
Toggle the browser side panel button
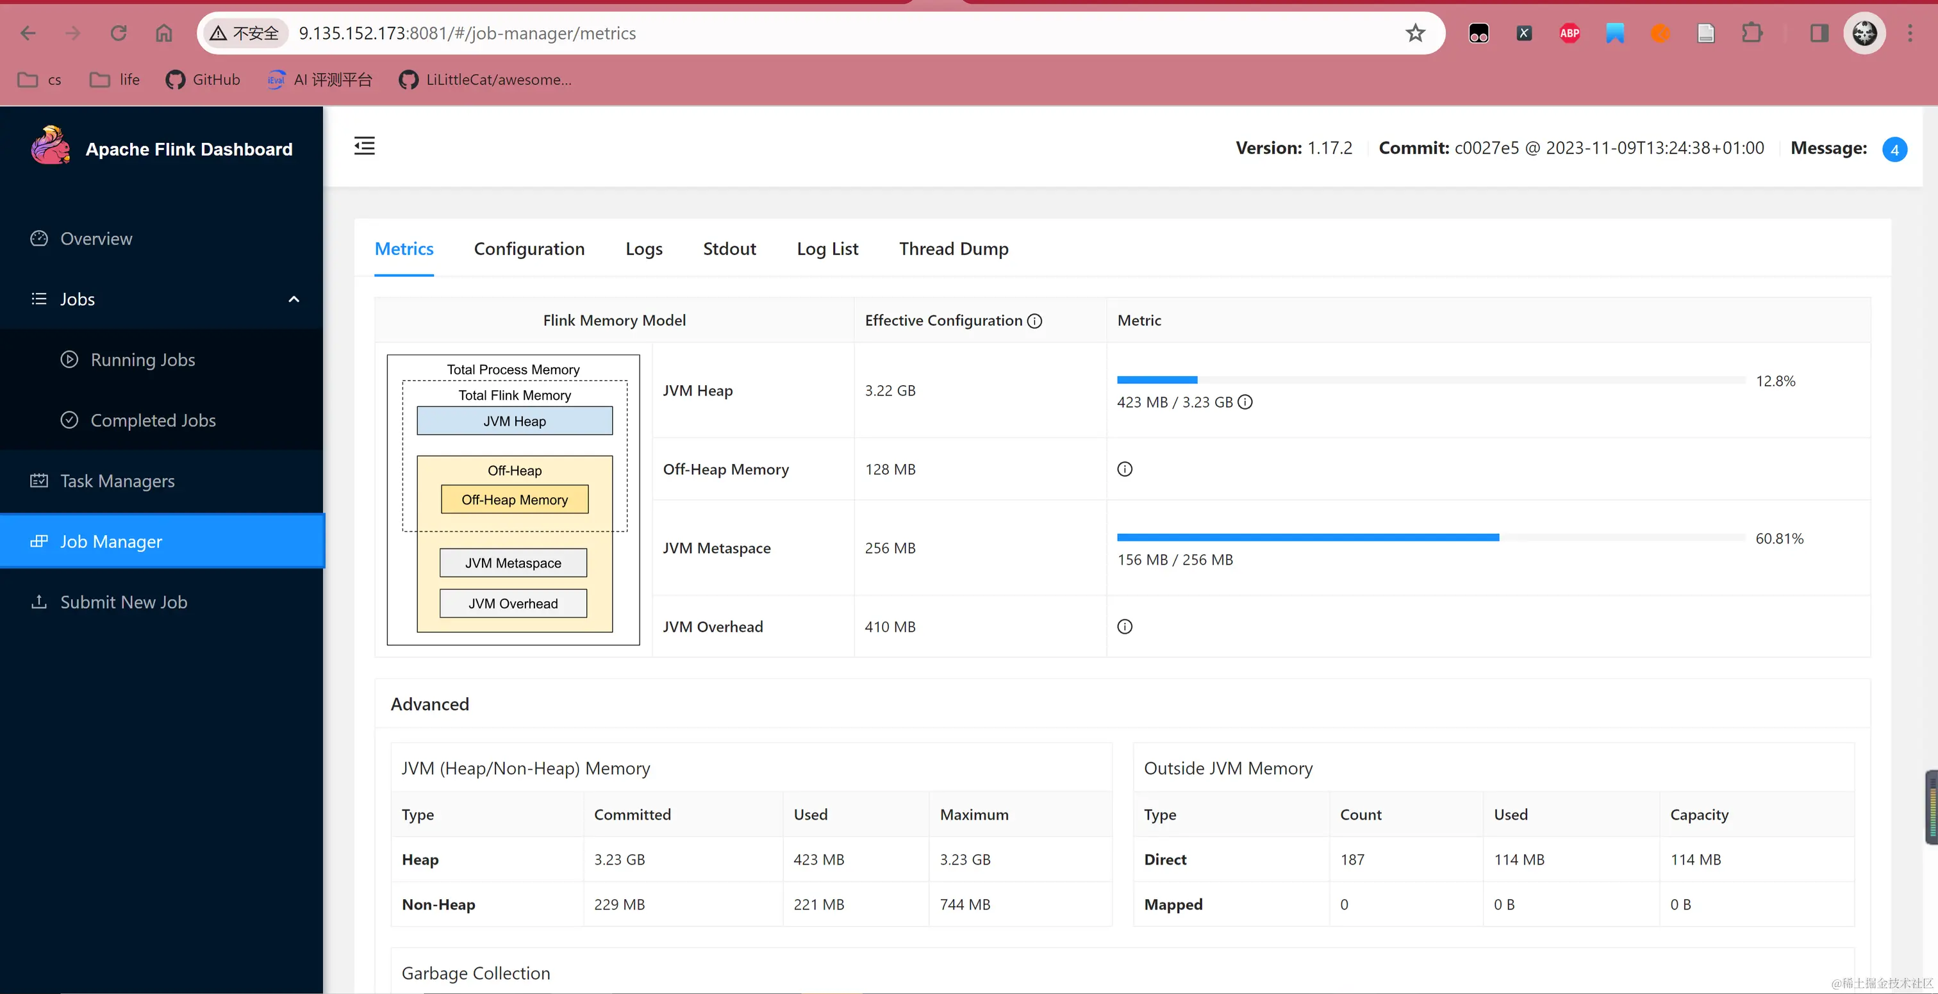pyautogui.click(x=1819, y=33)
